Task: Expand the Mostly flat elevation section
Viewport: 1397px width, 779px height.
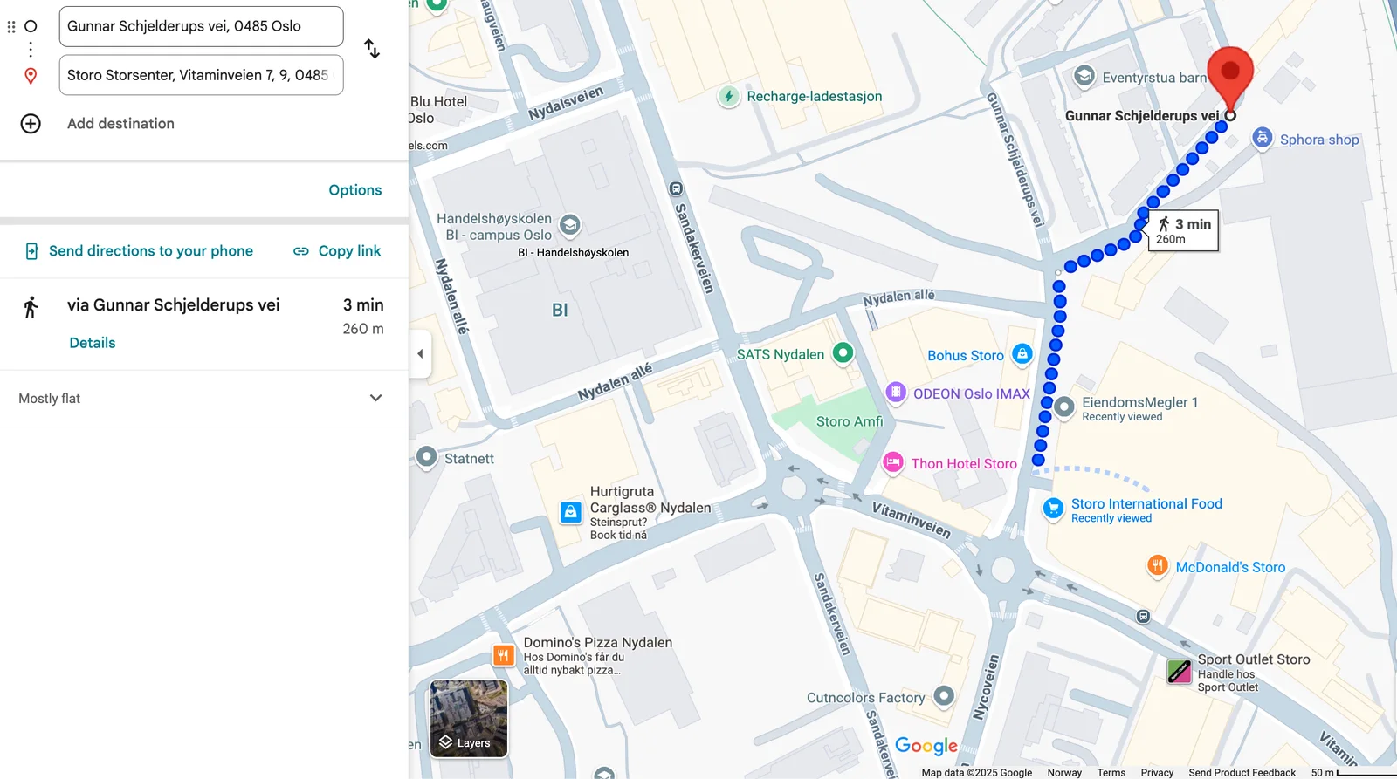Action: [x=204, y=399]
